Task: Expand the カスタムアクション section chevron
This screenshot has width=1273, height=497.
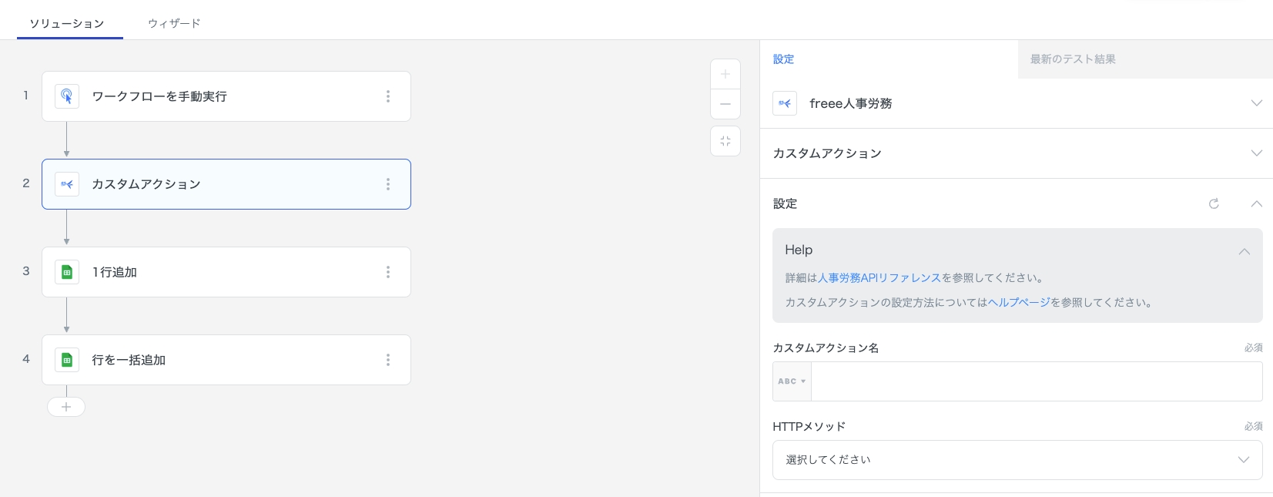Action: pos(1256,153)
